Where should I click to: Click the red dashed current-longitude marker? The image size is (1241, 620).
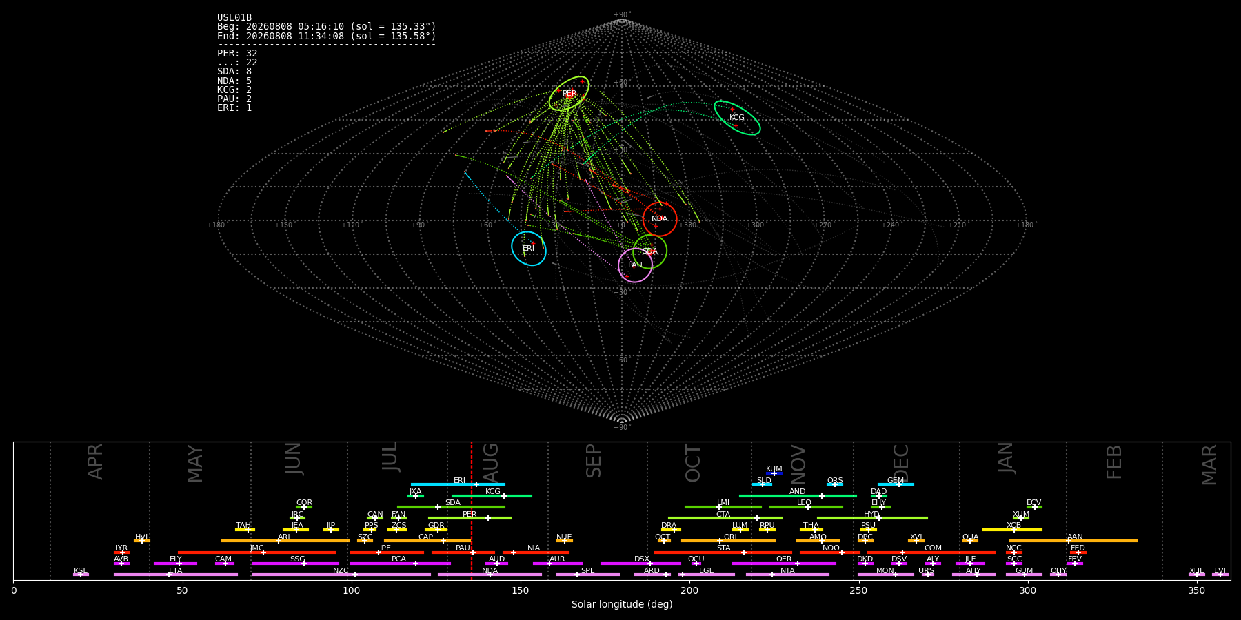coord(472,510)
